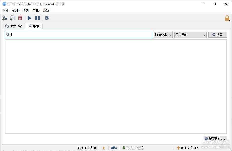Click the download speed status indicator
The height and width of the screenshot is (151, 232).
point(133,148)
